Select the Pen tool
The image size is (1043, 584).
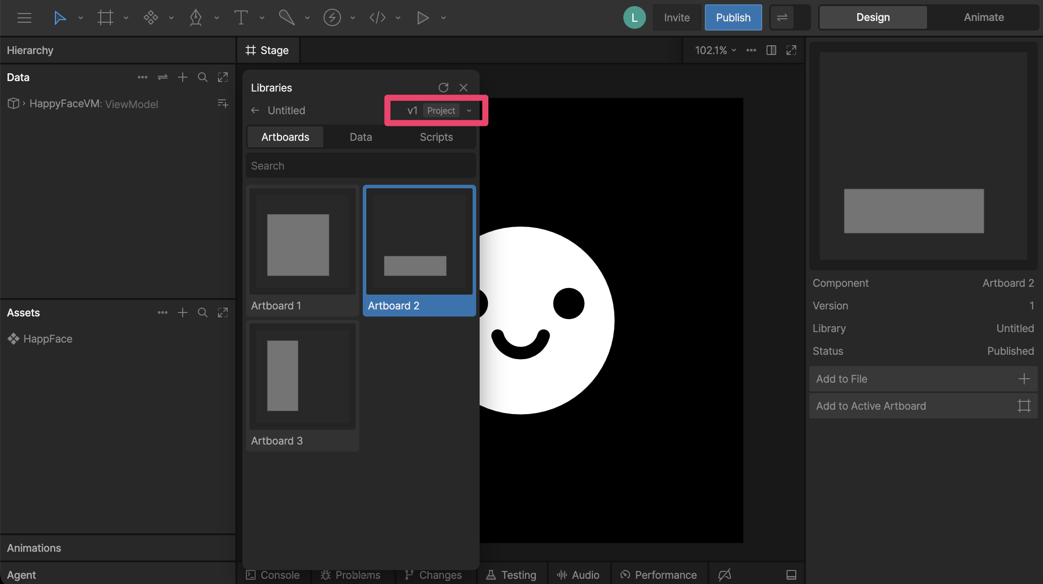(196, 18)
